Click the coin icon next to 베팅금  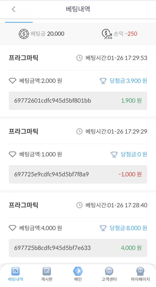[24, 34]
